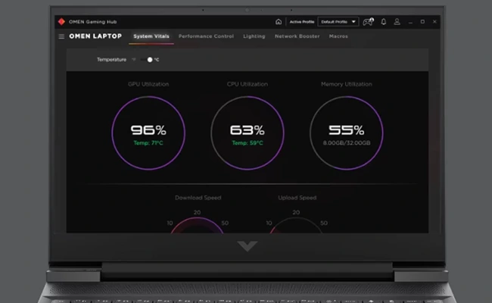
Task: Expand the Default Profile dropdown
Action: (x=338, y=22)
